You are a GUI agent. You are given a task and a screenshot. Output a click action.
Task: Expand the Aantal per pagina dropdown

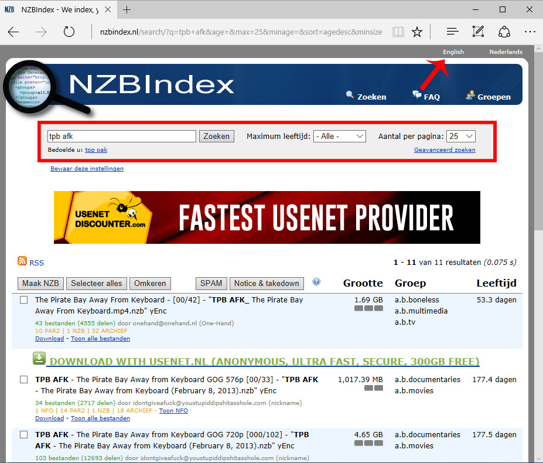(461, 136)
